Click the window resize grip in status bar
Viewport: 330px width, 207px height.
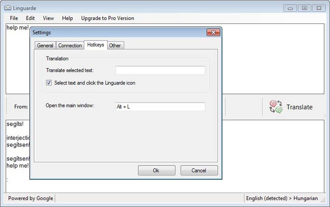(323, 201)
